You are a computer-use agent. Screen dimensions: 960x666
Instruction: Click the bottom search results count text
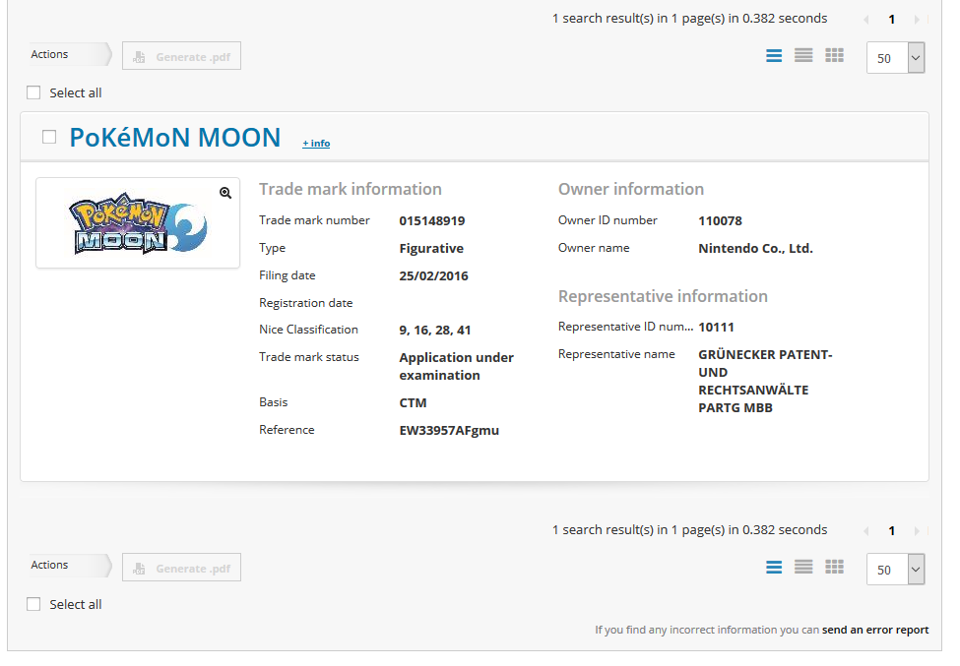pos(690,529)
